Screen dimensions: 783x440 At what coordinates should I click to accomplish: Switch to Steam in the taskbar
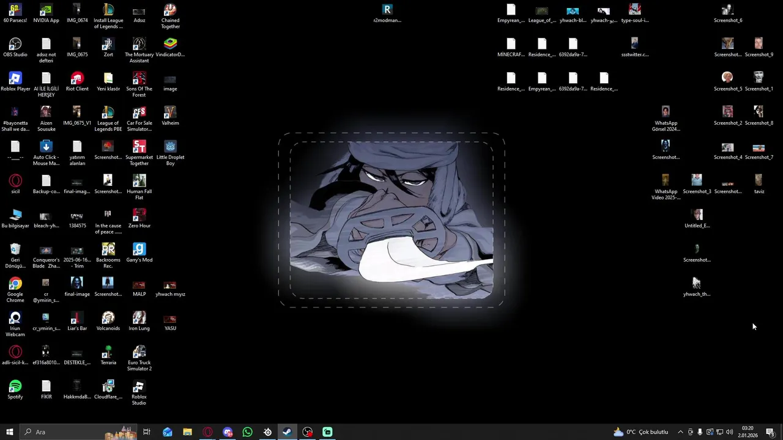pos(287,432)
